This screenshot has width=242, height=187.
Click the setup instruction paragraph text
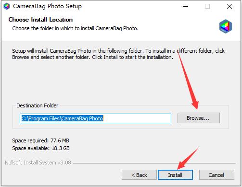coord(118,54)
